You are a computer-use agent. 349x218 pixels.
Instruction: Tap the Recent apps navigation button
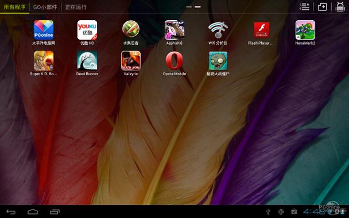[55, 212]
